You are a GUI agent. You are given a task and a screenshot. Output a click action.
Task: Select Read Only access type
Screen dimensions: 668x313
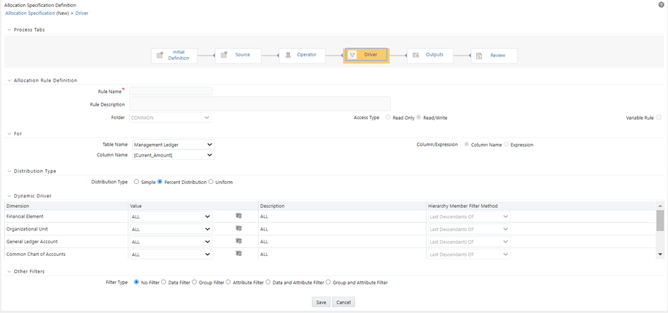[x=388, y=118]
